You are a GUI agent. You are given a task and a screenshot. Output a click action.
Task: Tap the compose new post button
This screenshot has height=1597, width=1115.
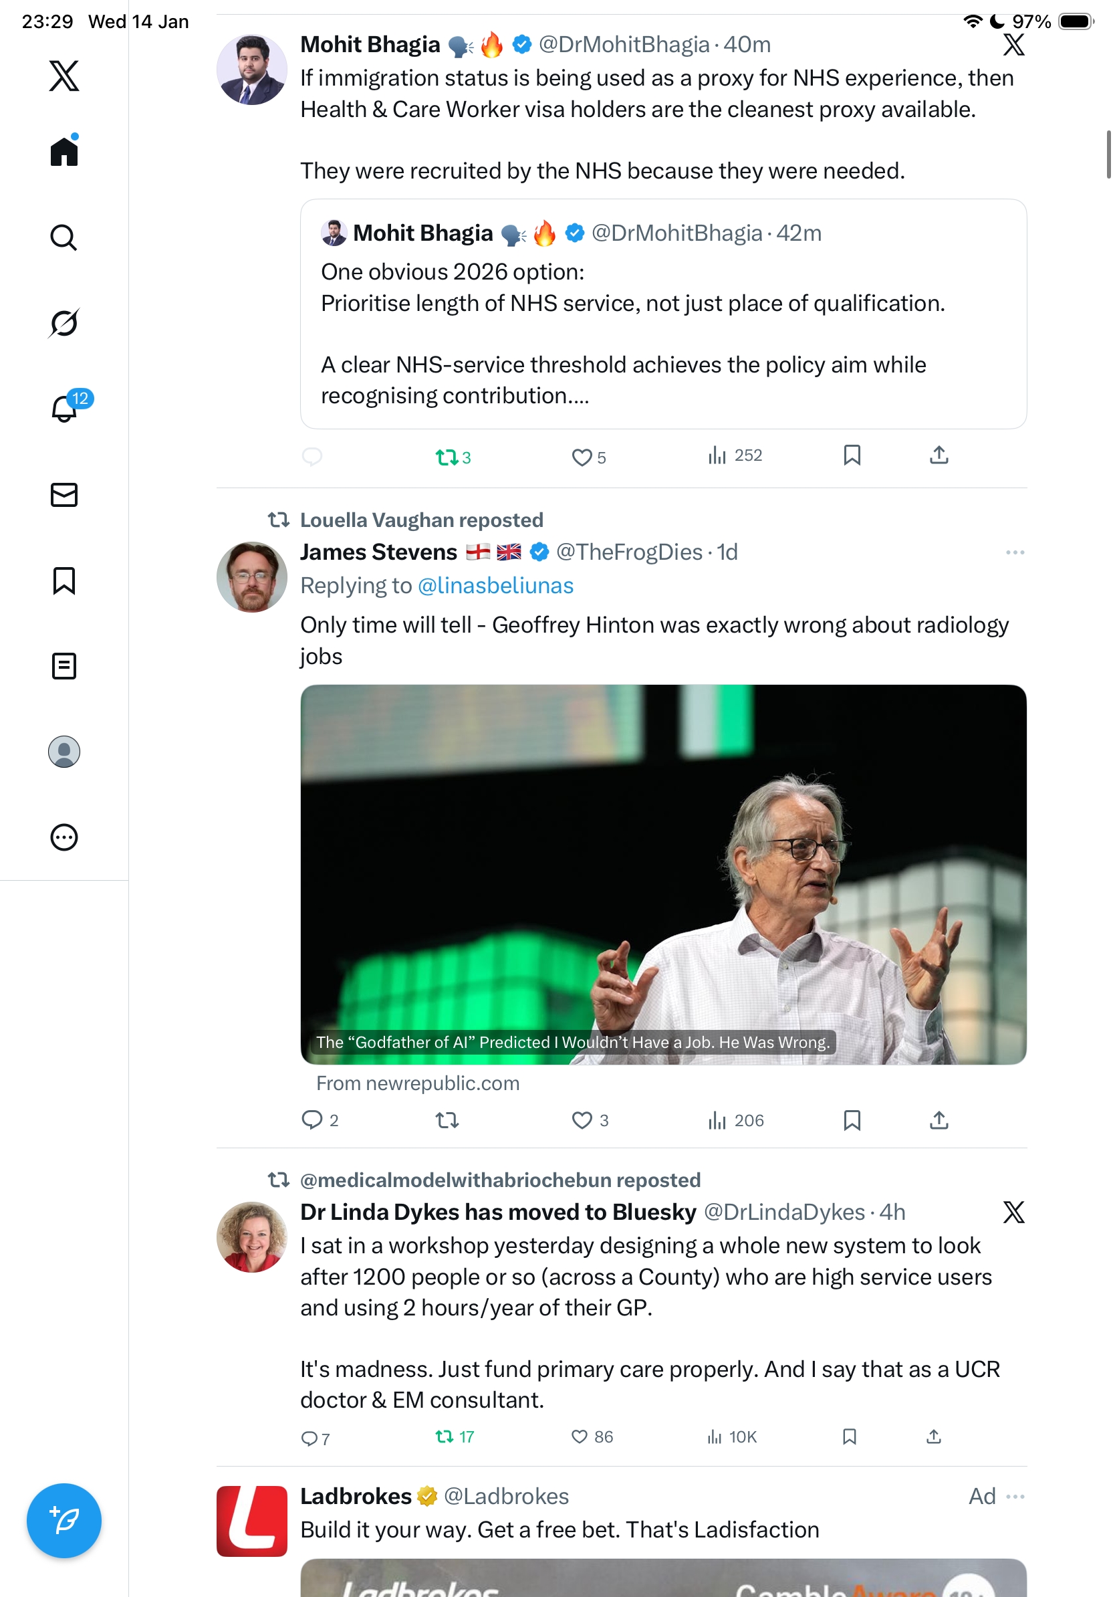[64, 1521]
